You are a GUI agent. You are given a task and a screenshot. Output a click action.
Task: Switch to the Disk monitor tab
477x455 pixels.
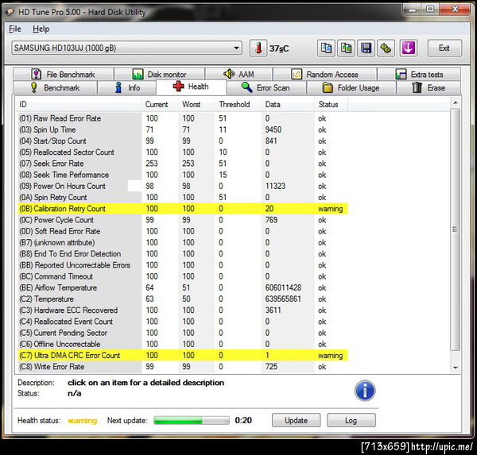click(x=160, y=74)
